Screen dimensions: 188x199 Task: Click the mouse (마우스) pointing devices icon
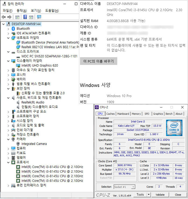13,70
